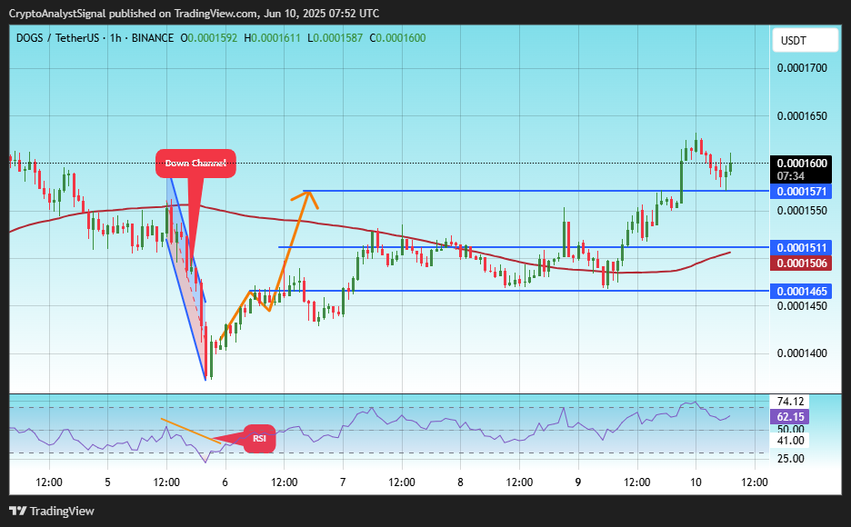Click the USDT currency box

click(805, 41)
